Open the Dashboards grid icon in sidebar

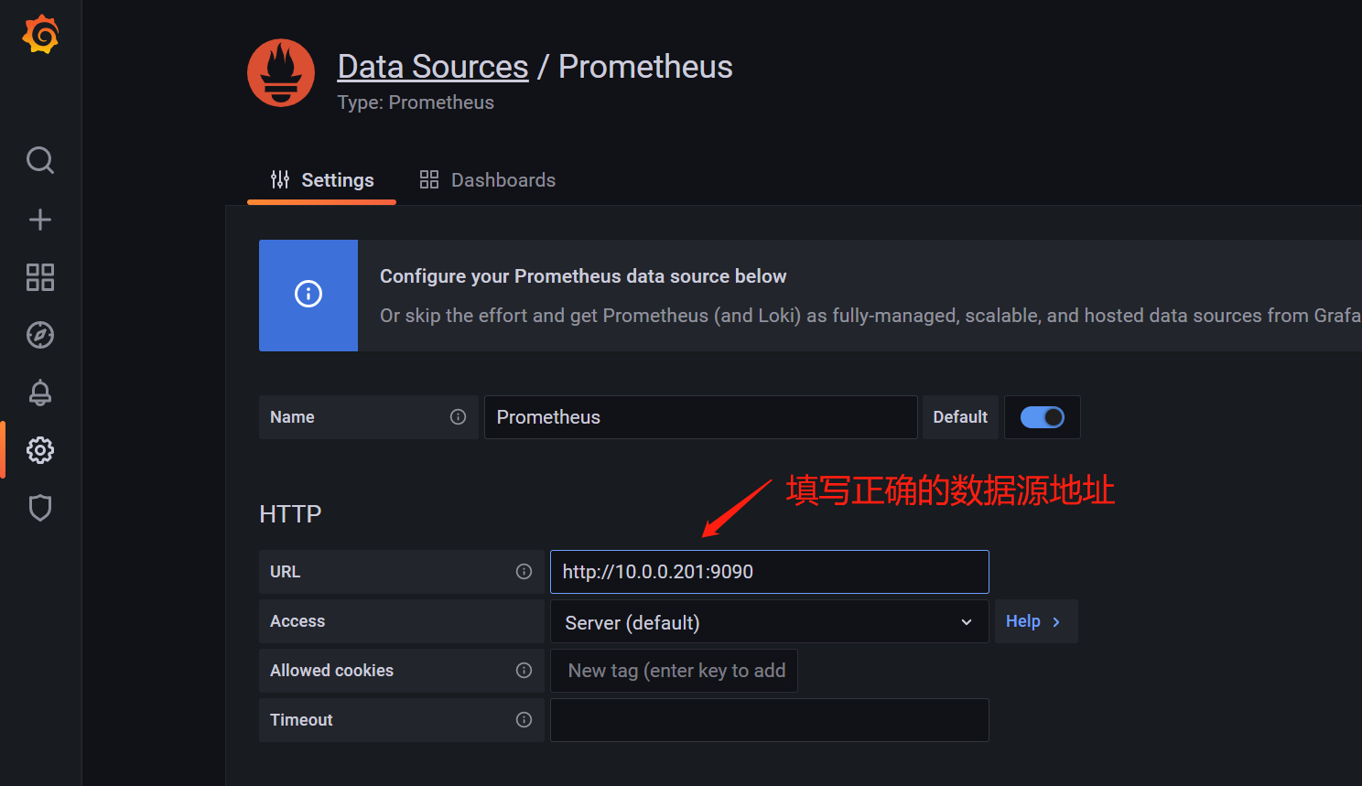click(x=40, y=277)
